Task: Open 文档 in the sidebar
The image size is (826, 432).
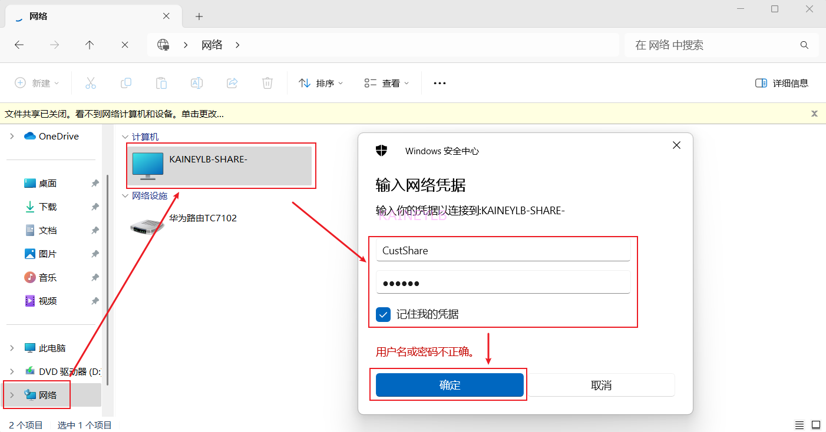Action: pos(48,230)
